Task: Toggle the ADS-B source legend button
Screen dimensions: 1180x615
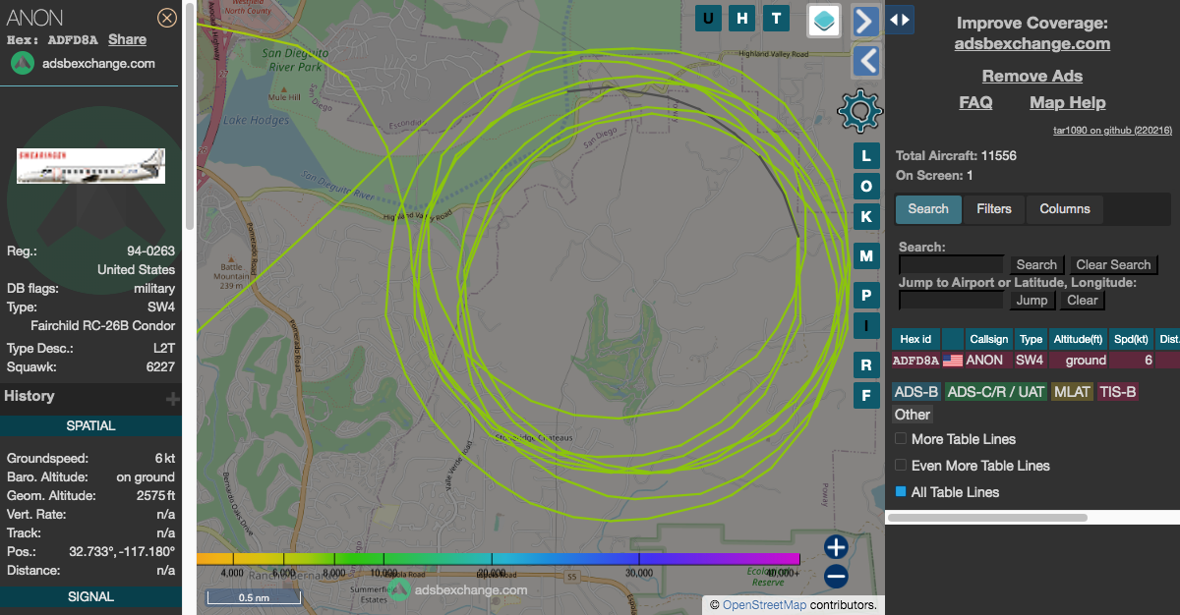Action: tap(916, 392)
